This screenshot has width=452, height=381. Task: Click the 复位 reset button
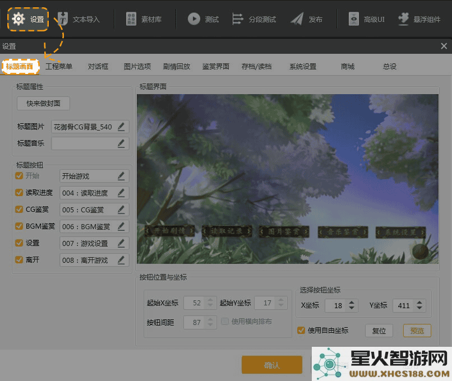click(379, 331)
